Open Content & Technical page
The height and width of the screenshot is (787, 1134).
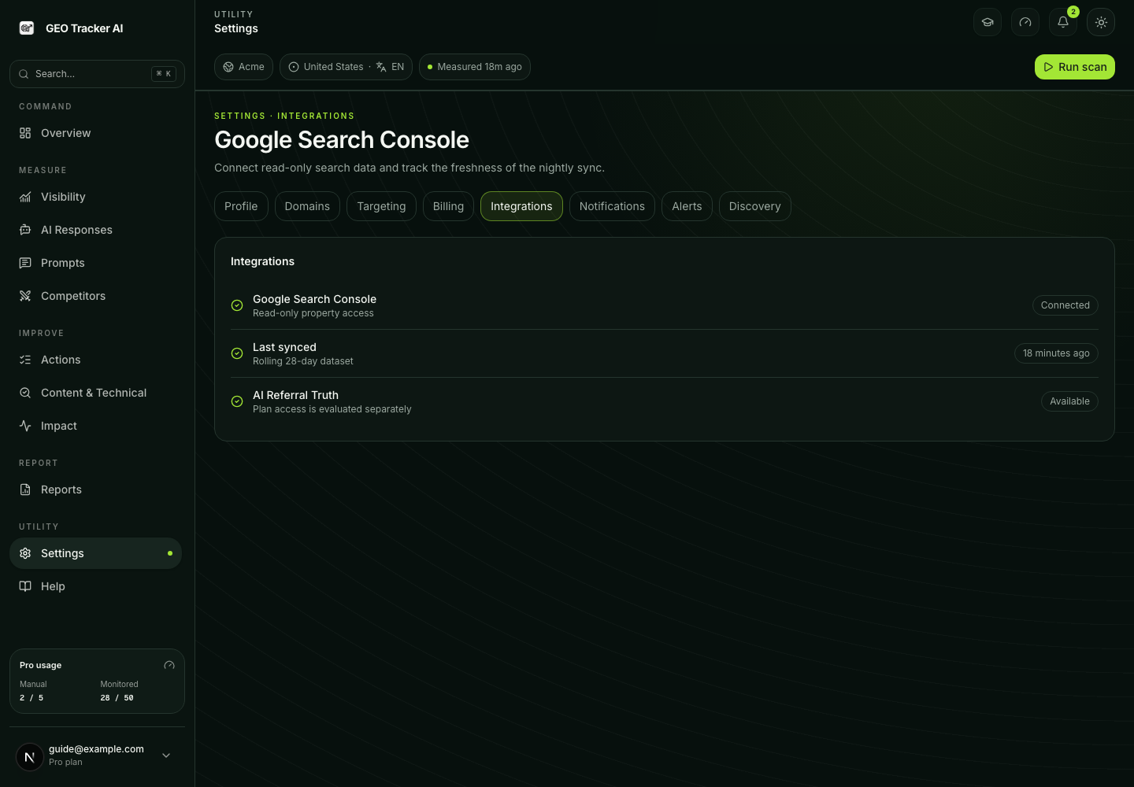pyautogui.click(x=95, y=393)
